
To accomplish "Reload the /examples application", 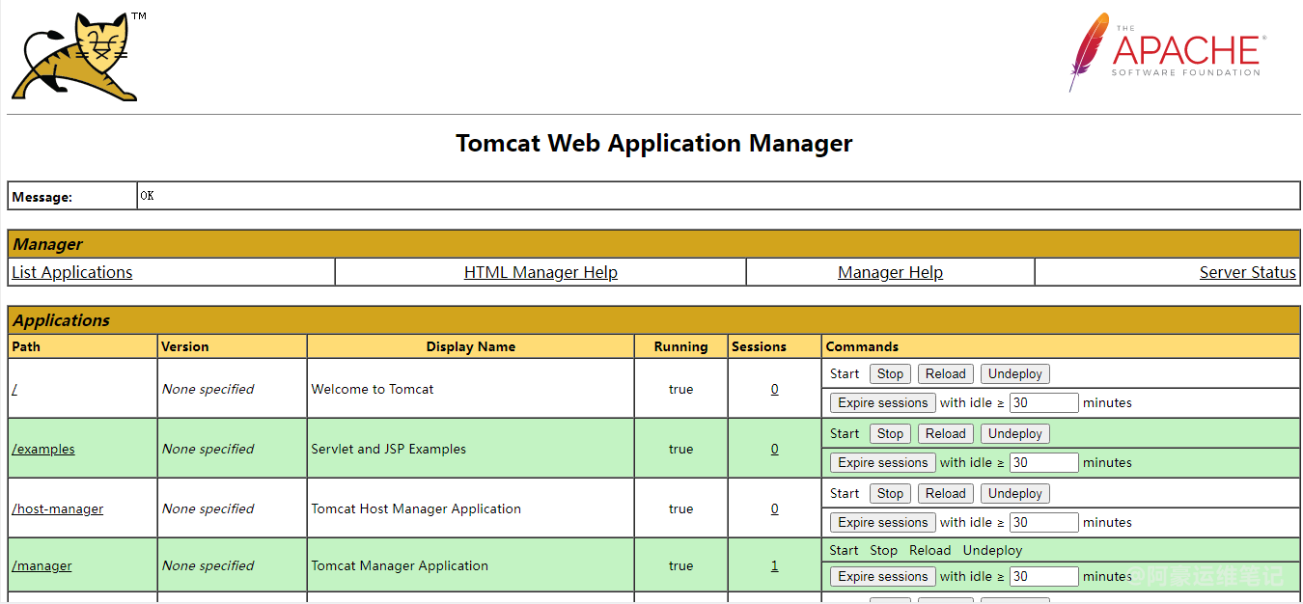I will [x=945, y=434].
